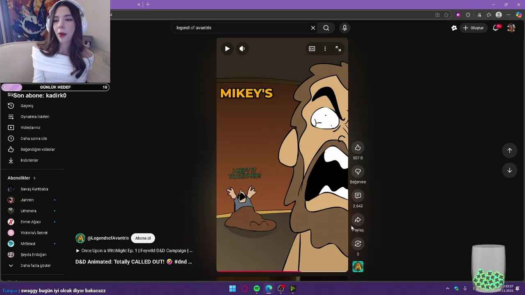The width and height of the screenshot is (525, 295).
Task: Start voice search with microphone
Action: [345, 28]
